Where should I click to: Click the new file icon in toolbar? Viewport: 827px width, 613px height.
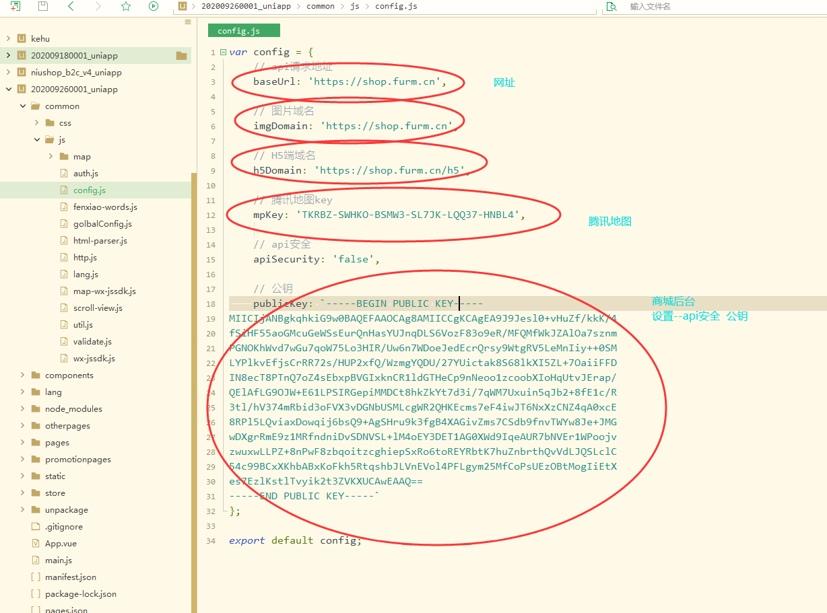[15, 6]
